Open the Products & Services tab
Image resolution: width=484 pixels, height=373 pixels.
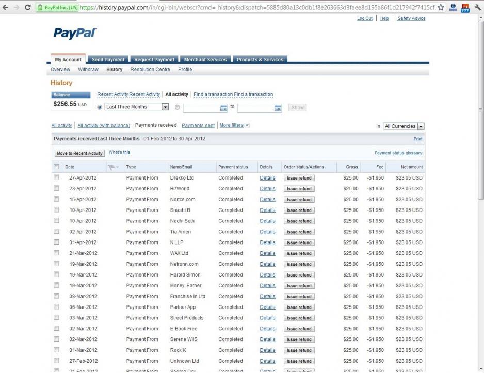[x=260, y=59]
